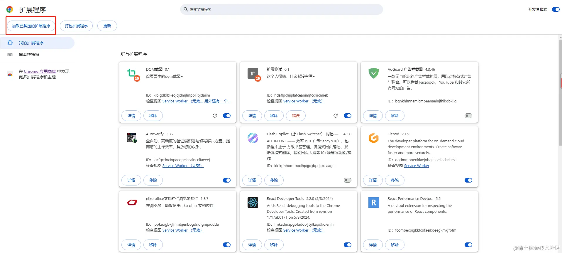The image size is (562, 253).
Task: Open 详情 for AutoVerify
Action: click(131, 180)
